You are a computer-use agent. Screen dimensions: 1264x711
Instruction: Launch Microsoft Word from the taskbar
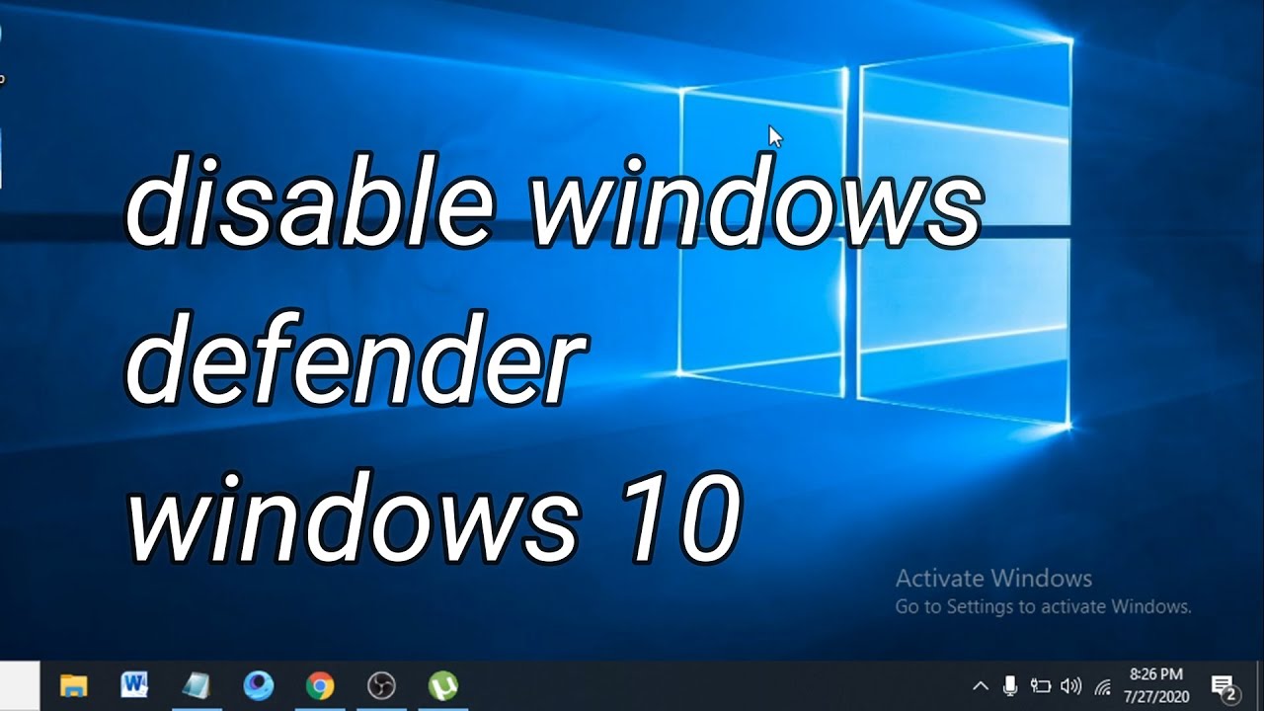click(134, 685)
